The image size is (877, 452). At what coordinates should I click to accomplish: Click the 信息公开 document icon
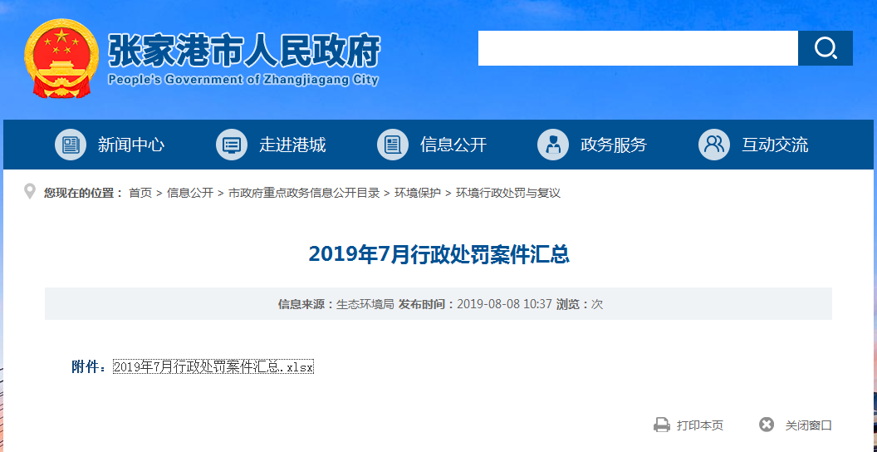[x=393, y=145]
